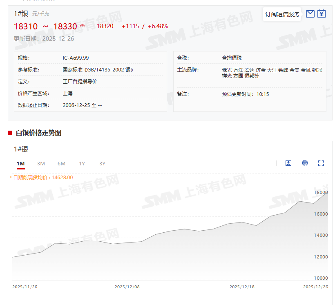Viewport: 335px width, 305px height.
Task: Switch chart to 3M range
Action: pos(41,164)
